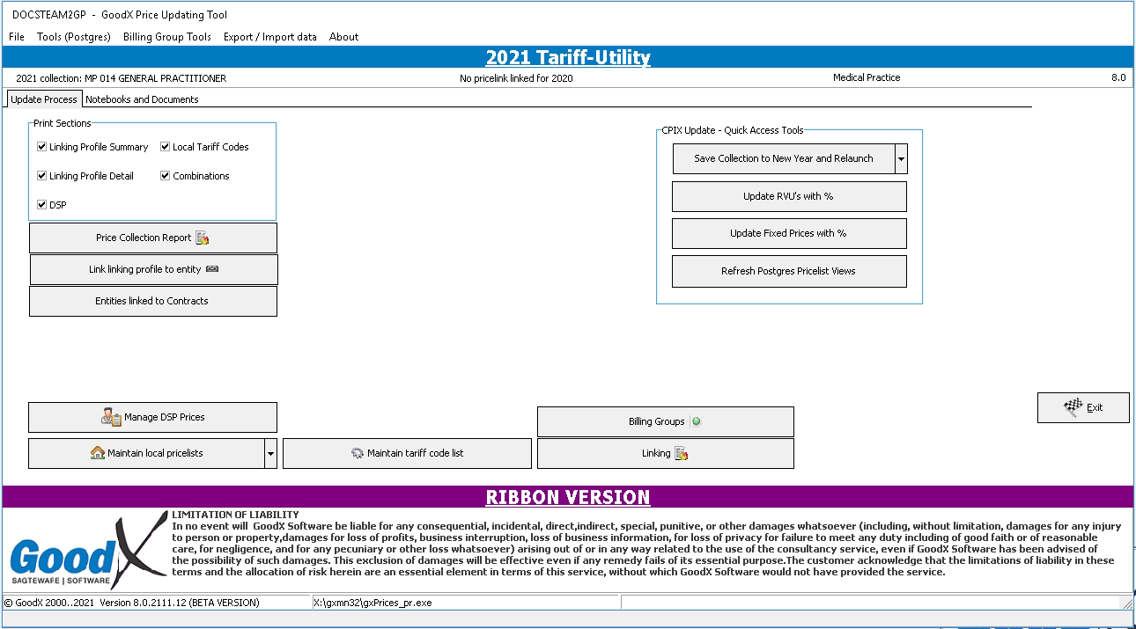Viewport: 1136px width, 629px height.
Task: Open the Export / Import data menu
Action: pyautogui.click(x=270, y=37)
